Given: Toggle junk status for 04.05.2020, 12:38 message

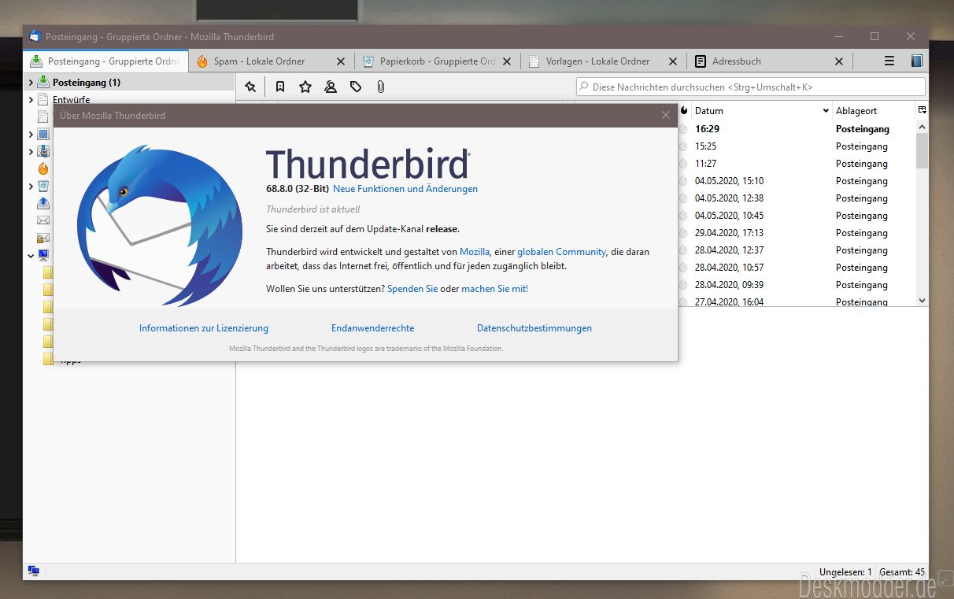Looking at the screenshot, I should click(683, 198).
